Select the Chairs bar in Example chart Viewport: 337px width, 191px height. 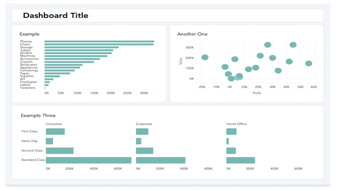coord(99,45)
